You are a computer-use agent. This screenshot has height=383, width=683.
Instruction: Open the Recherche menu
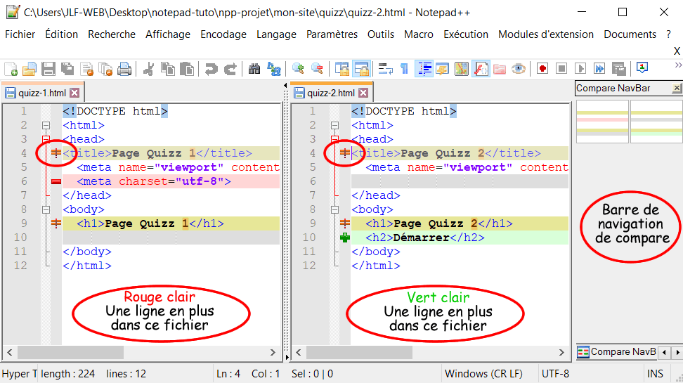[x=112, y=34]
